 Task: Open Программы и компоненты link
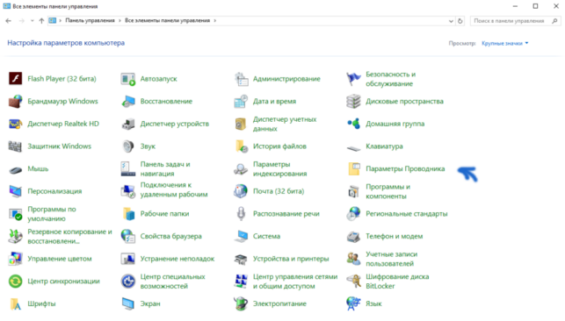388,191
